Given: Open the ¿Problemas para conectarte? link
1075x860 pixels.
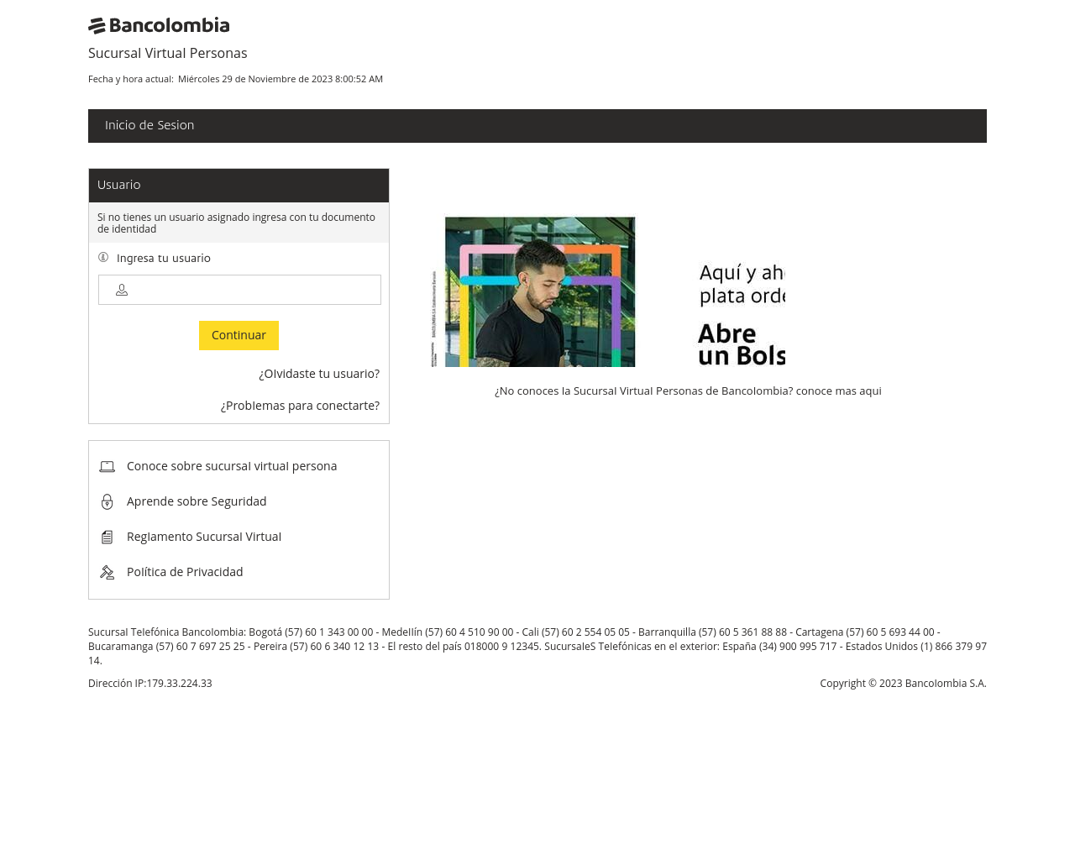Looking at the screenshot, I should (x=300, y=406).
